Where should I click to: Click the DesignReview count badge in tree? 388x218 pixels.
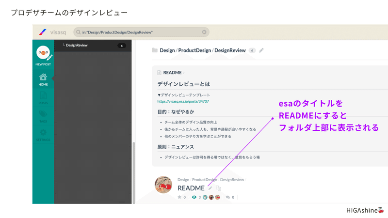[x=122, y=46]
